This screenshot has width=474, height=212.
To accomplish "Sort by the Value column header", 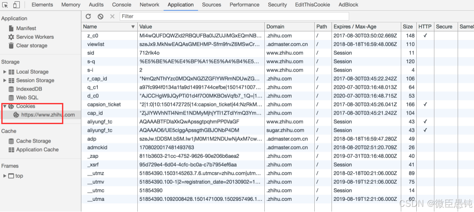I will pos(201,27).
